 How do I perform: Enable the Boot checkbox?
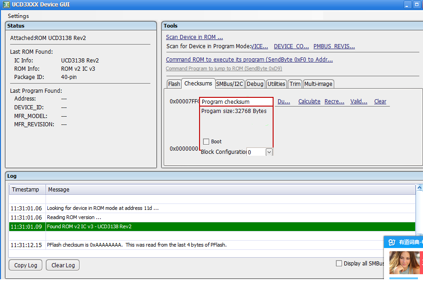click(206, 141)
